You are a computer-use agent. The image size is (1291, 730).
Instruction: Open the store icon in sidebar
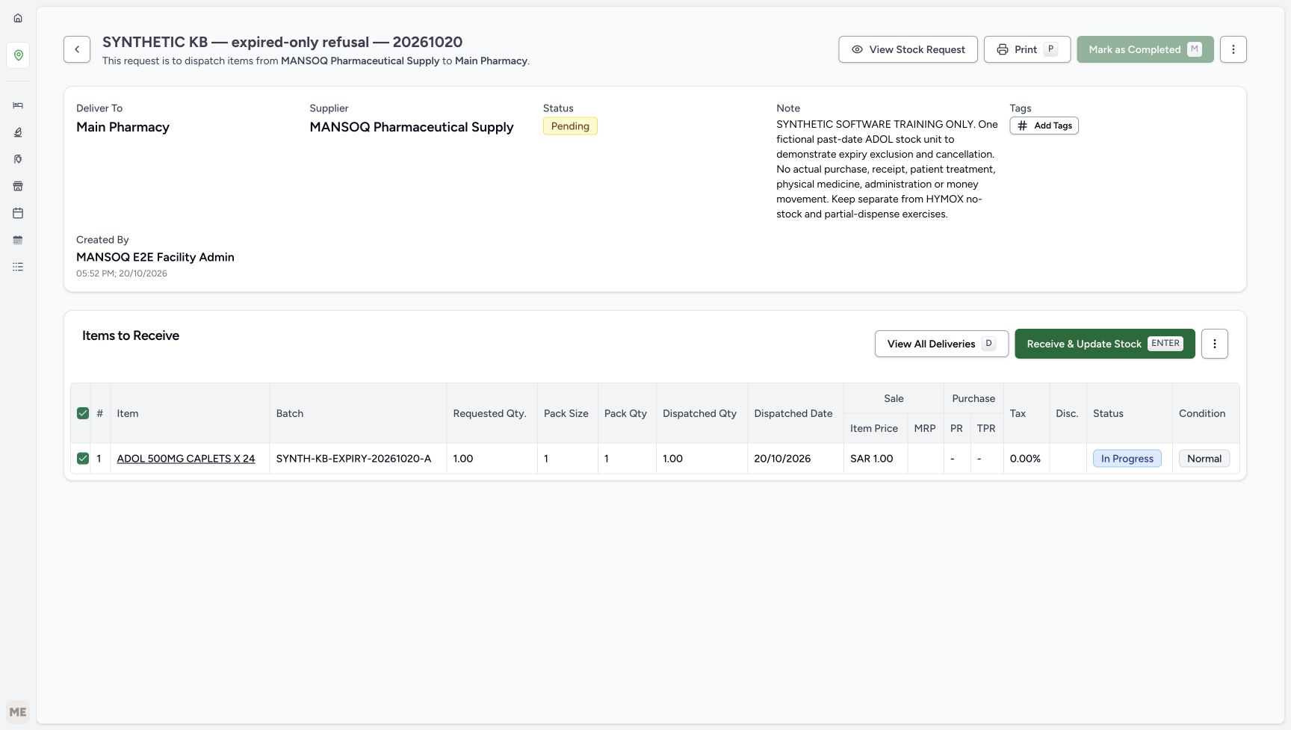18,186
